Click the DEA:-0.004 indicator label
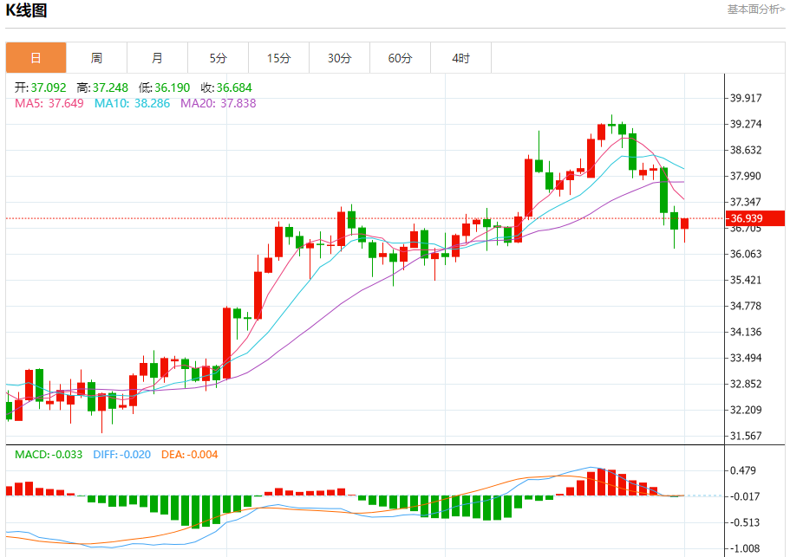 point(189,455)
